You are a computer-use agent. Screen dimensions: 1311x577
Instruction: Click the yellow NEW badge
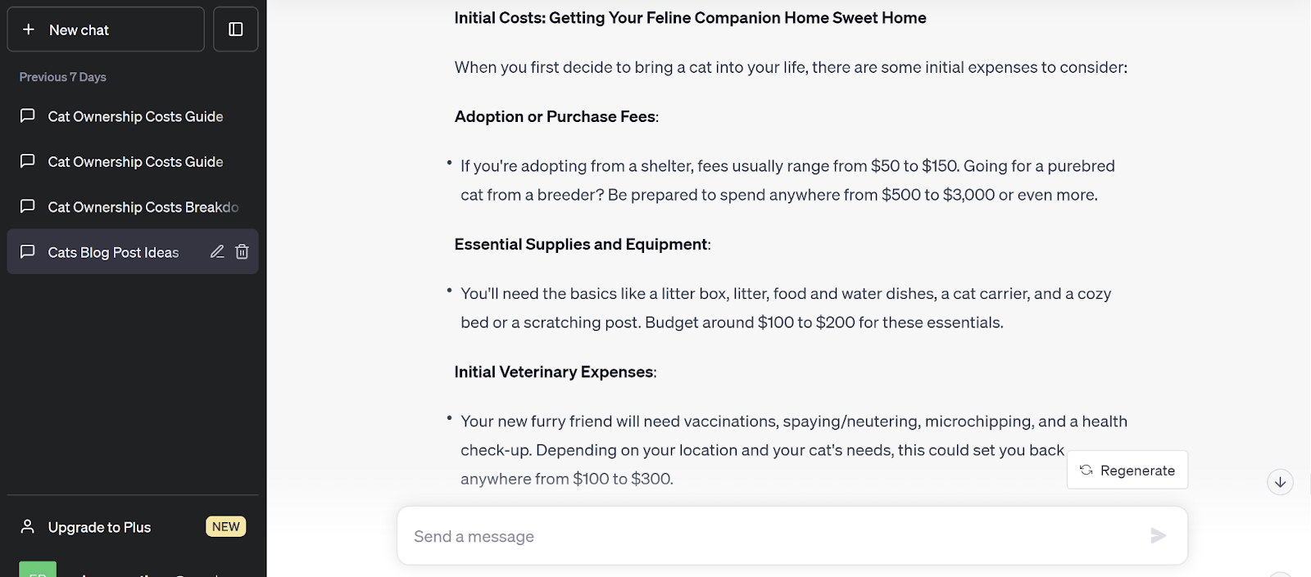point(226,526)
